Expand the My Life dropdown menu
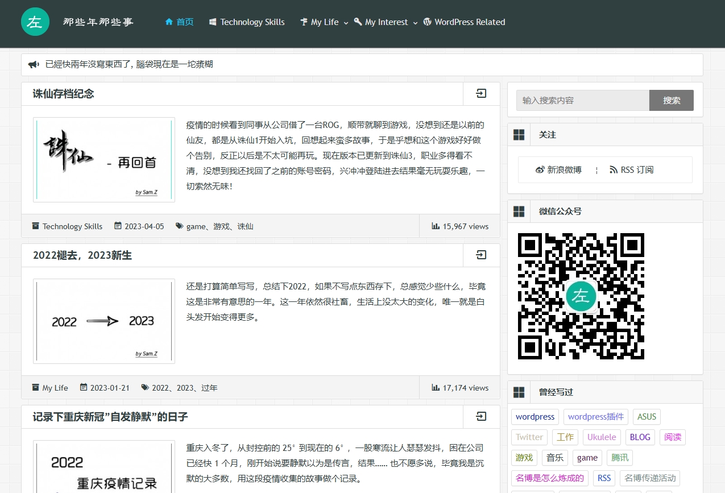The width and height of the screenshot is (725, 493). coord(325,22)
